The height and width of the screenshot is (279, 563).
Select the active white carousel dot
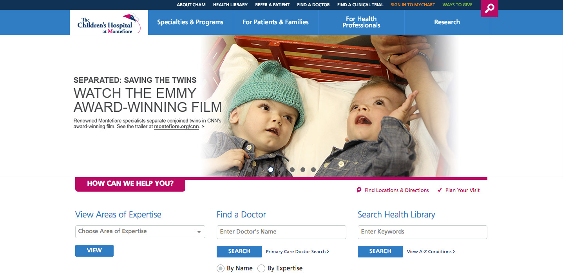pyautogui.click(x=271, y=170)
